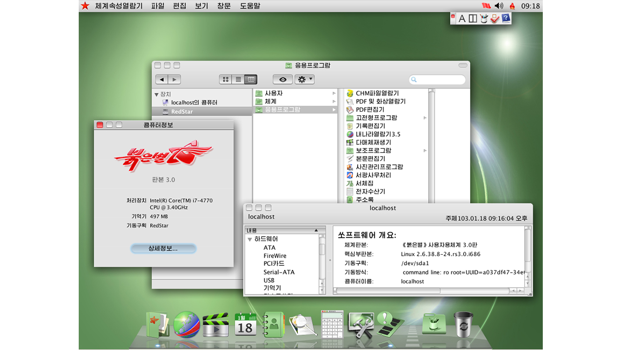622x350 pixels.
Task: Click the clock showing 09:18
Action: pos(530,6)
